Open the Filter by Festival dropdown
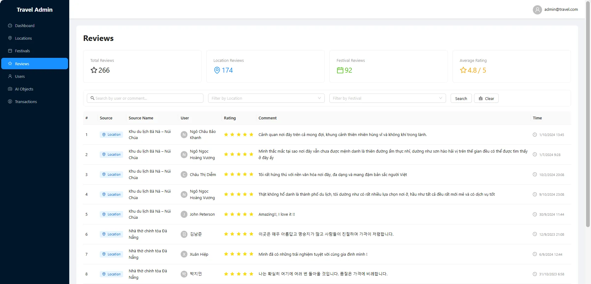The image size is (591, 284). point(388,98)
